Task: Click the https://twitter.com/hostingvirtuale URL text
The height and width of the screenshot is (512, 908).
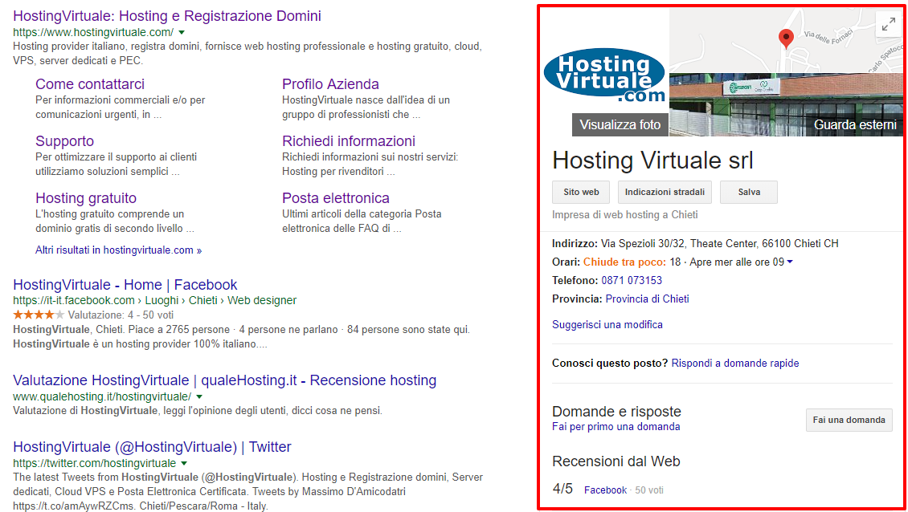Action: pyautogui.click(x=94, y=463)
